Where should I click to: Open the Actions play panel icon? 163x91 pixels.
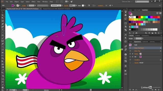(126, 71)
